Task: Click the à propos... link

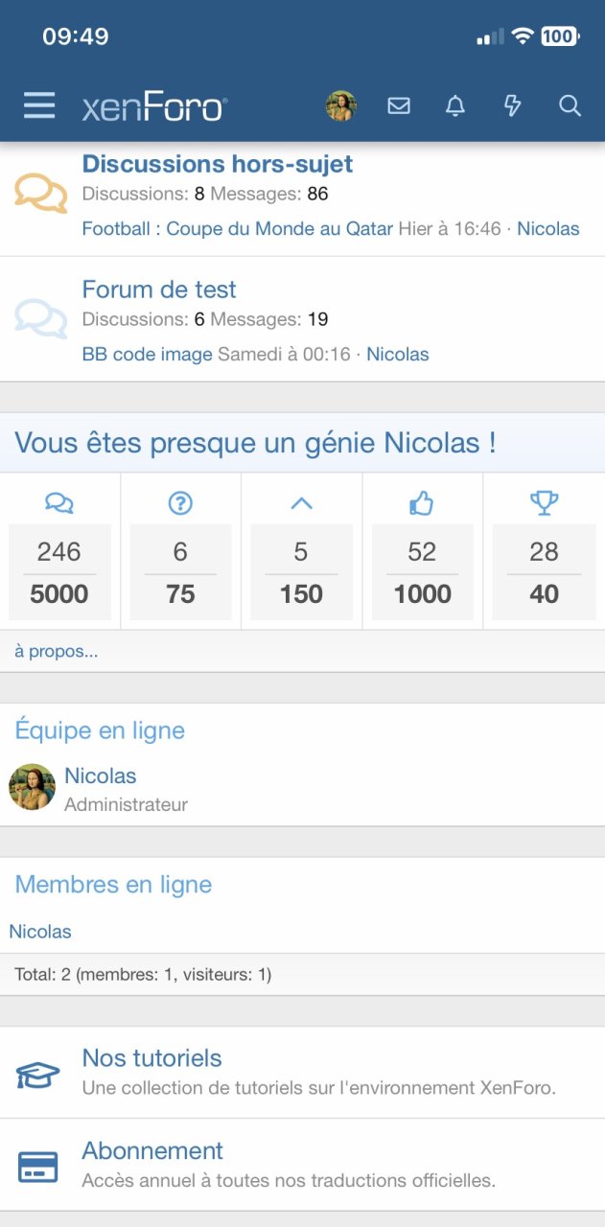Action: pos(56,652)
